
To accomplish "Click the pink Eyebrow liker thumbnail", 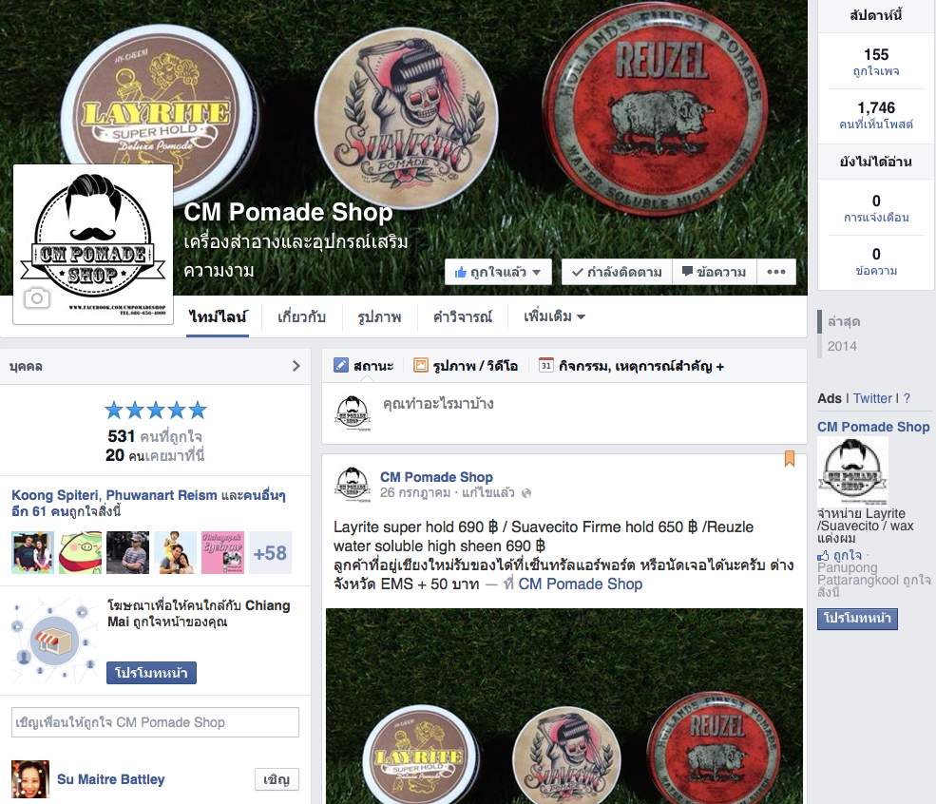I will (x=222, y=553).
